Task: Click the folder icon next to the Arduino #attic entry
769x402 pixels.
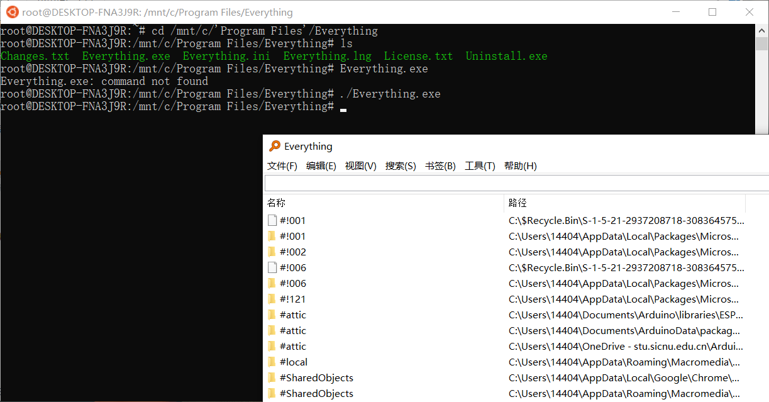Action: tap(272, 315)
